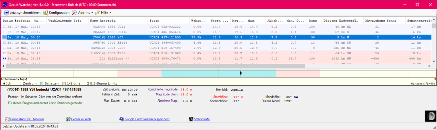
Task: Click the Online Karte mit Stationen link
Action: pos(27,119)
